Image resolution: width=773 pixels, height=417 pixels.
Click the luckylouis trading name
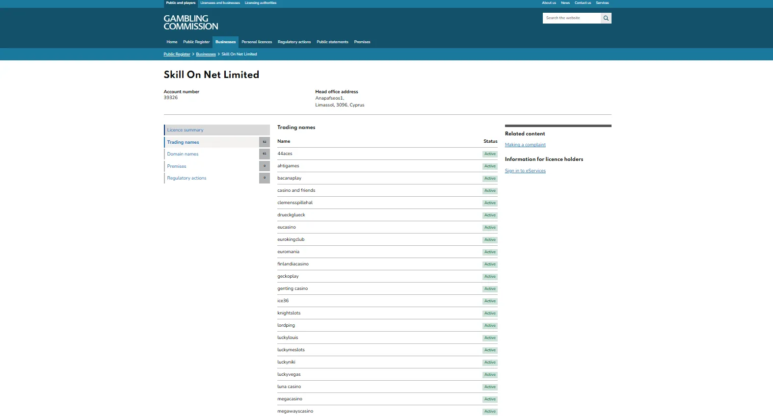[288, 338]
